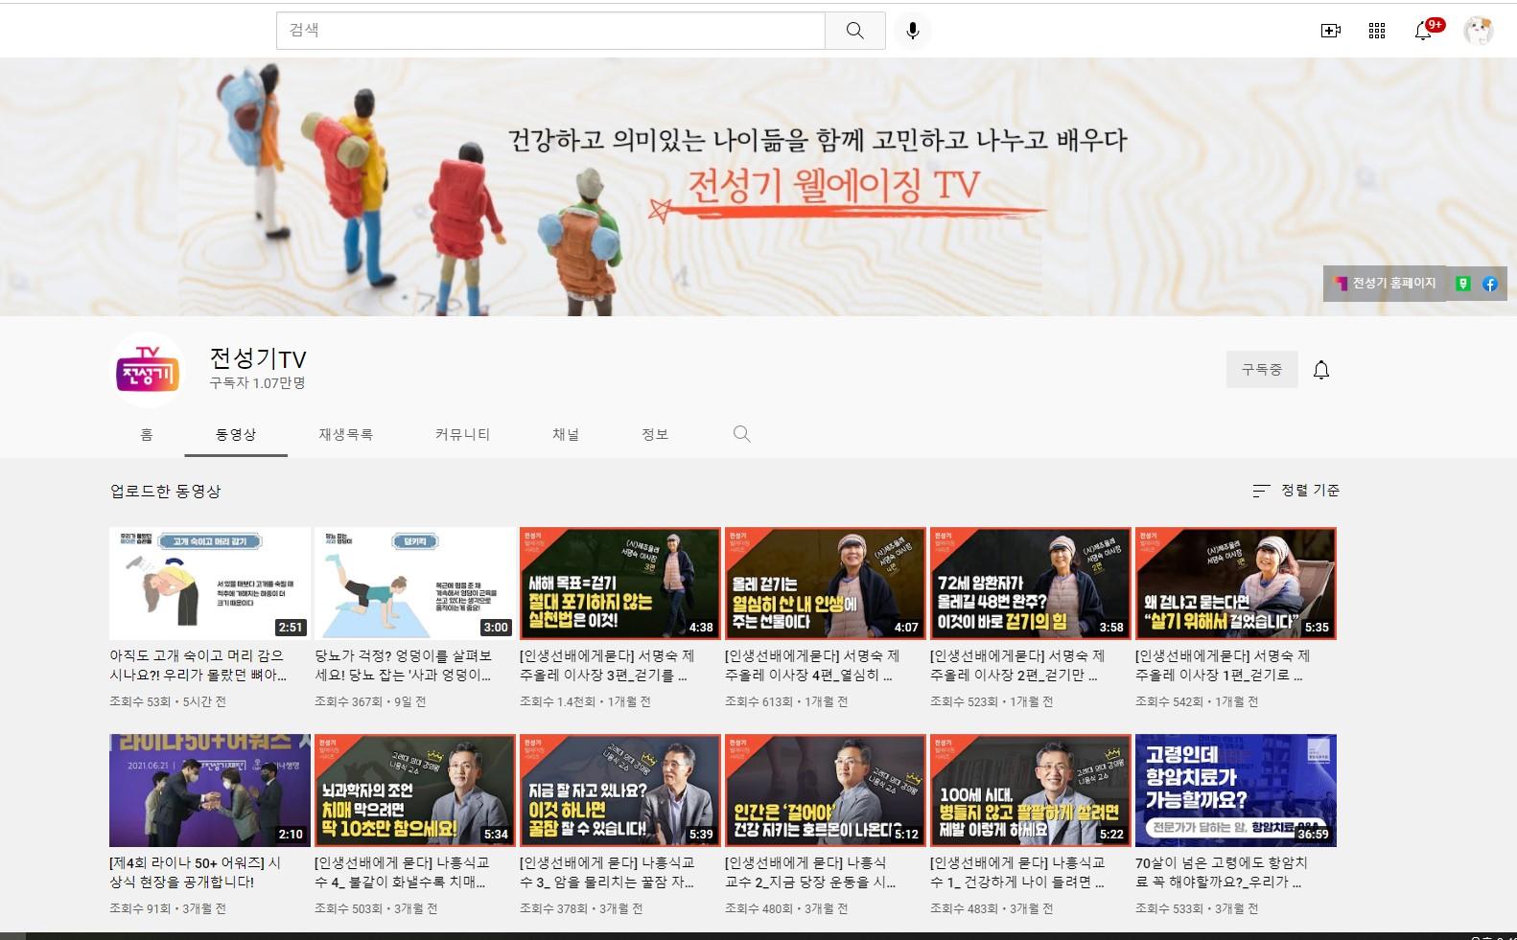Click title 나흥식교수 4_ 불같이 화낼수록
1517x940 pixels.
point(403,872)
